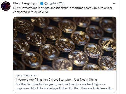Click the truncated line ending 'in Asia—a sig...'

pos(65,88)
